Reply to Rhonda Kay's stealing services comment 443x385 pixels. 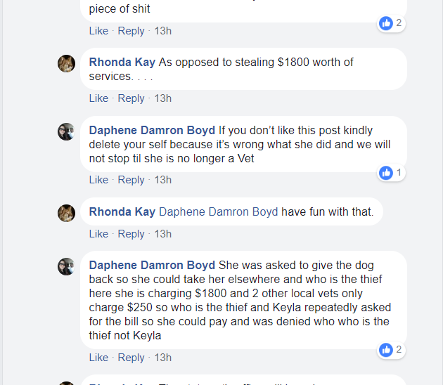click(x=131, y=98)
